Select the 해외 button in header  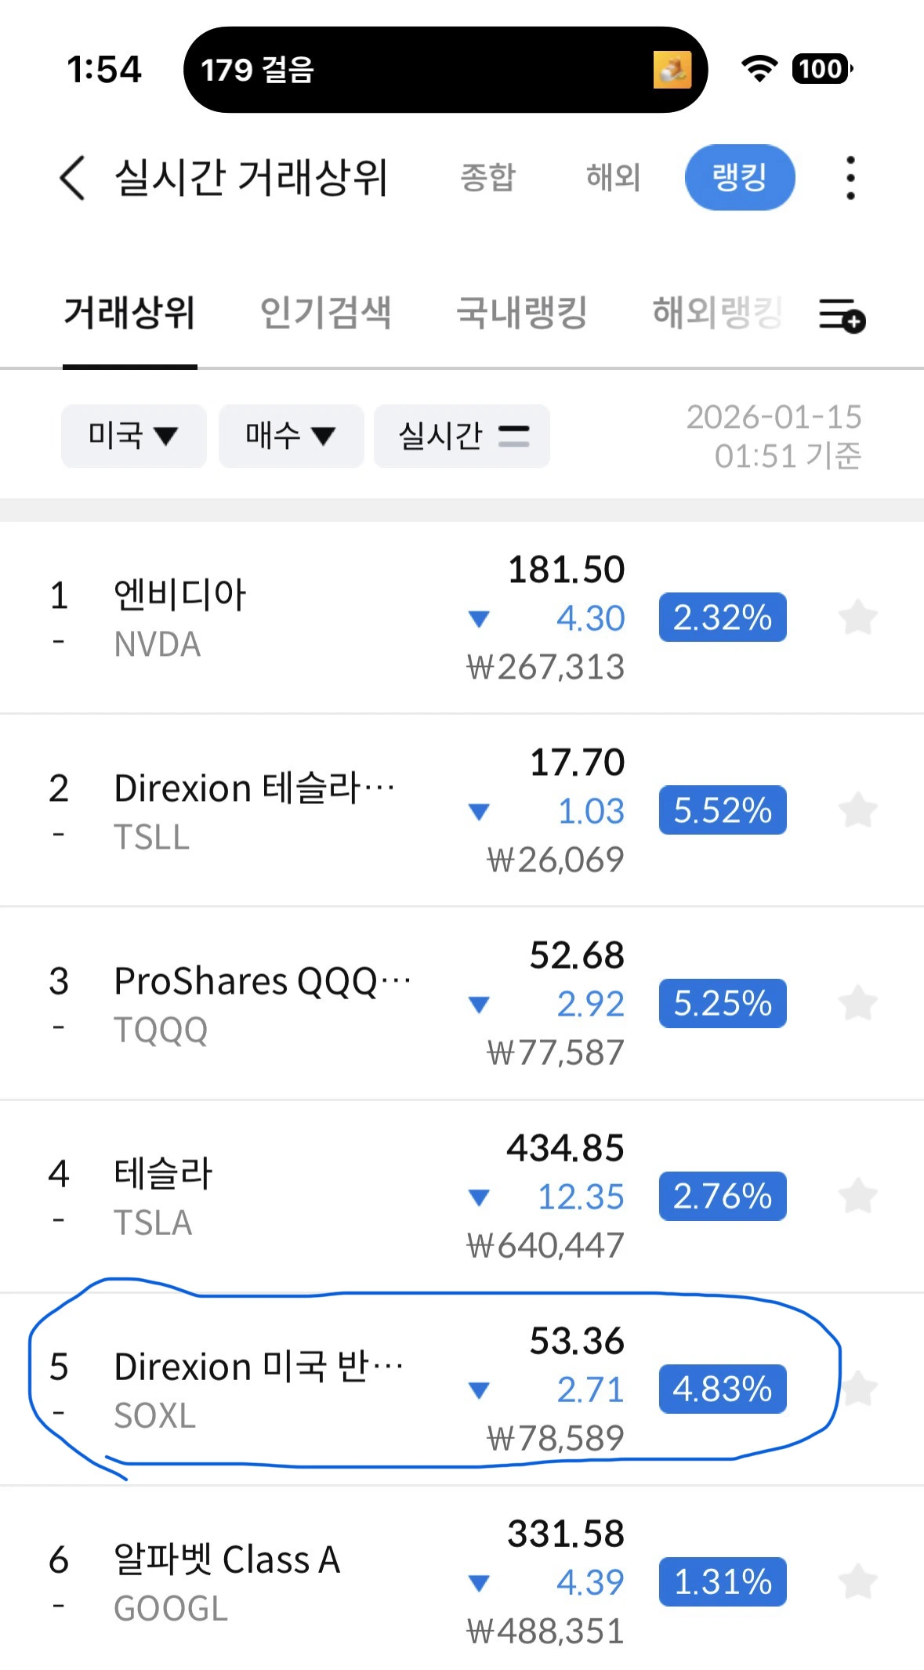pos(613,178)
